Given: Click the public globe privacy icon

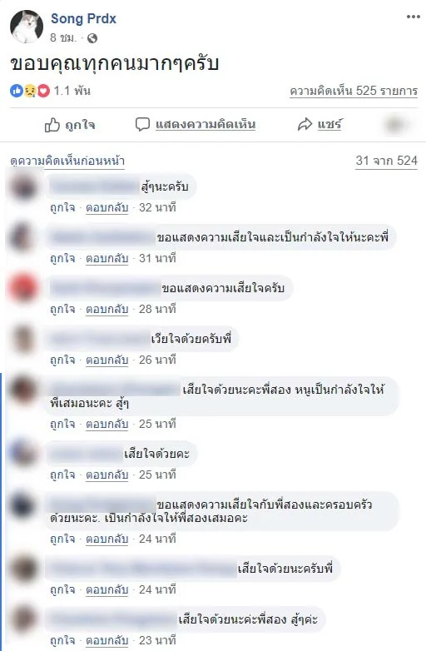Looking at the screenshot, I should click(92, 38).
